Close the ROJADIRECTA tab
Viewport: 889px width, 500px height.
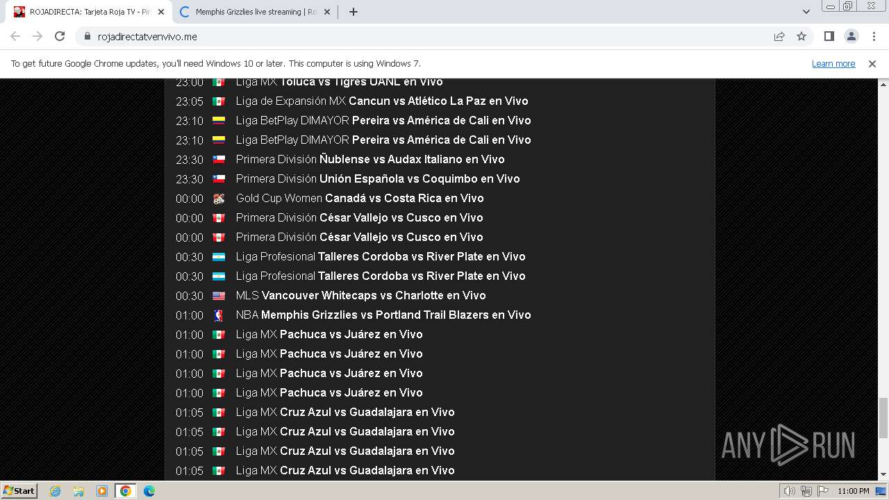coord(161,12)
